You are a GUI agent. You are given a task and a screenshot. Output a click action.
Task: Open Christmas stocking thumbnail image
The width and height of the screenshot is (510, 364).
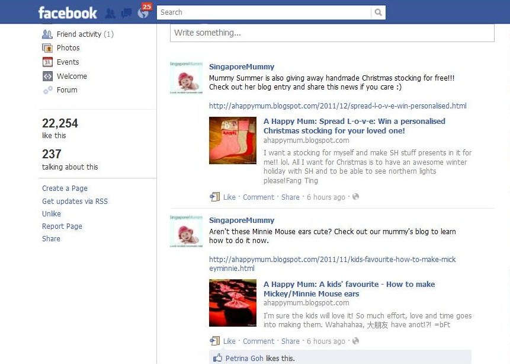point(233,141)
